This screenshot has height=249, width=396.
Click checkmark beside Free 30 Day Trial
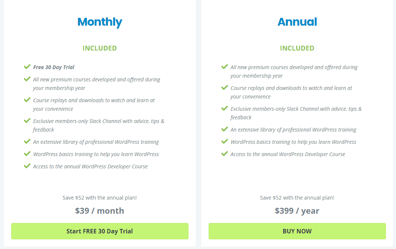tap(27, 67)
